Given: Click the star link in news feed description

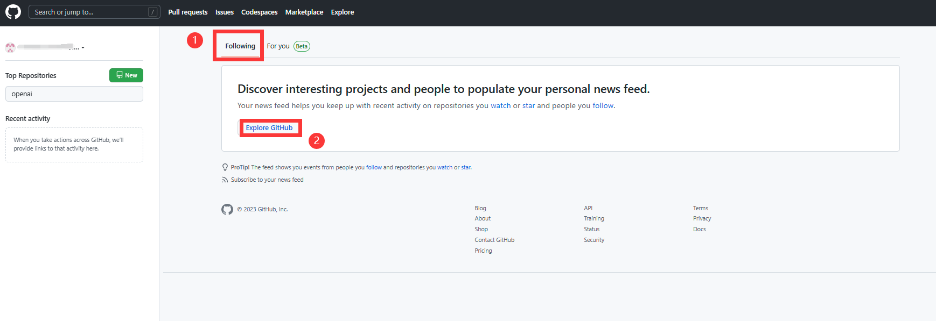Looking at the screenshot, I should (529, 106).
